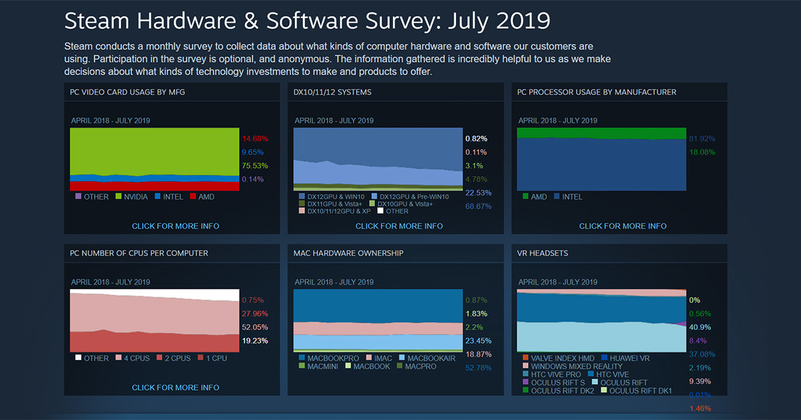
Task: Click the survey description paragraph
Action: pyautogui.click(x=338, y=59)
